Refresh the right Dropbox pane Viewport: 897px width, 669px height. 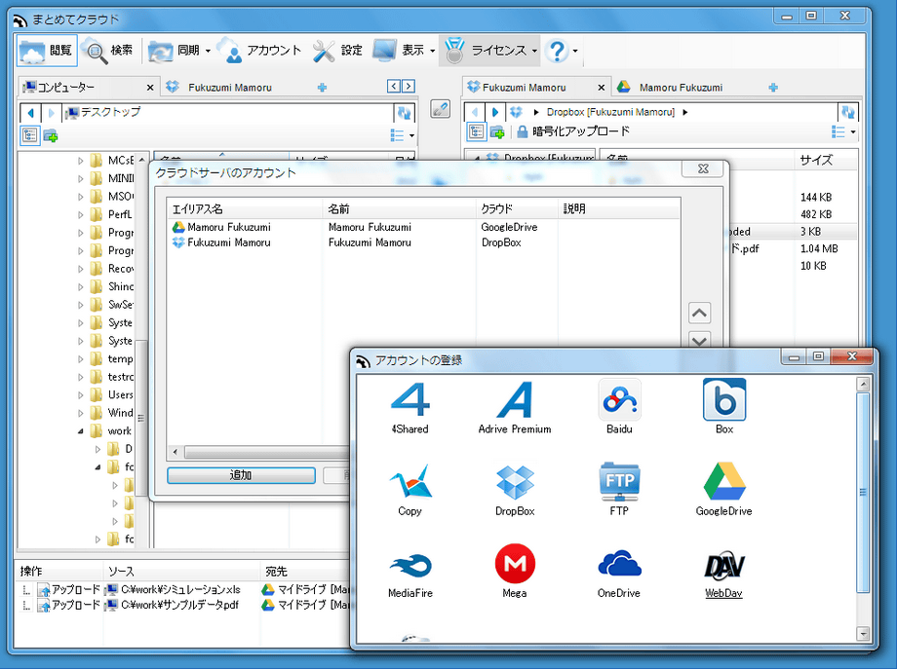tap(848, 113)
